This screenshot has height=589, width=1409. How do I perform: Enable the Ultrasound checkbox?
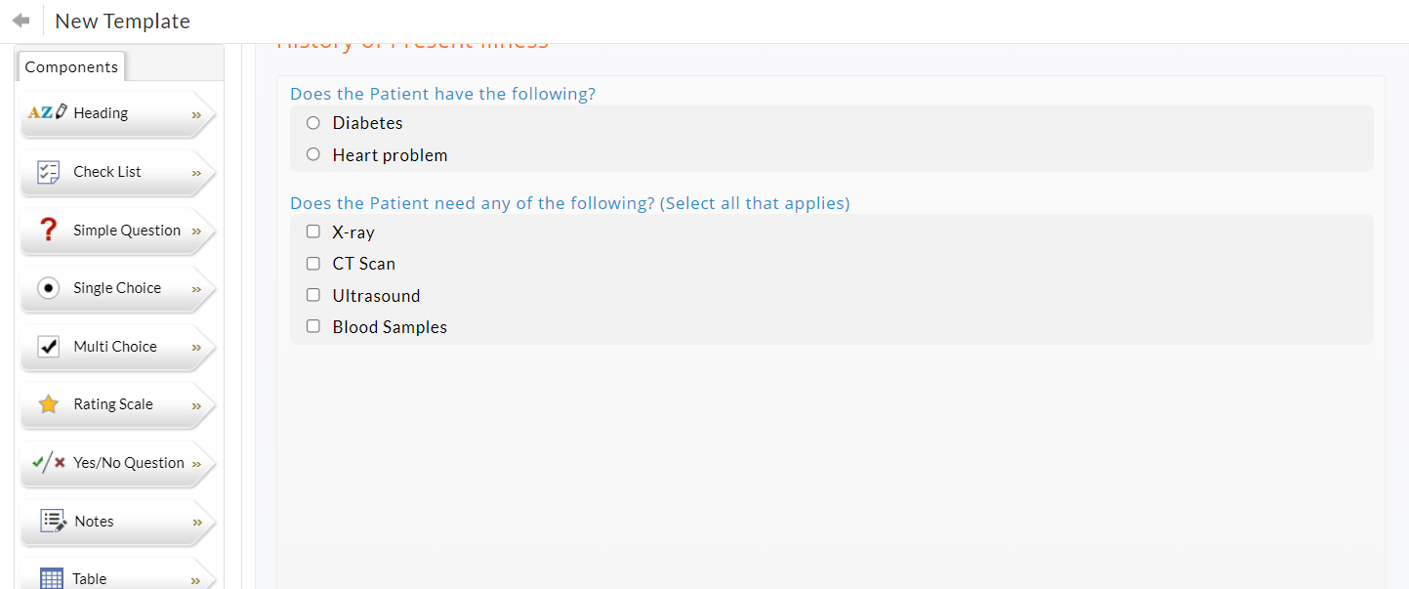tap(313, 295)
